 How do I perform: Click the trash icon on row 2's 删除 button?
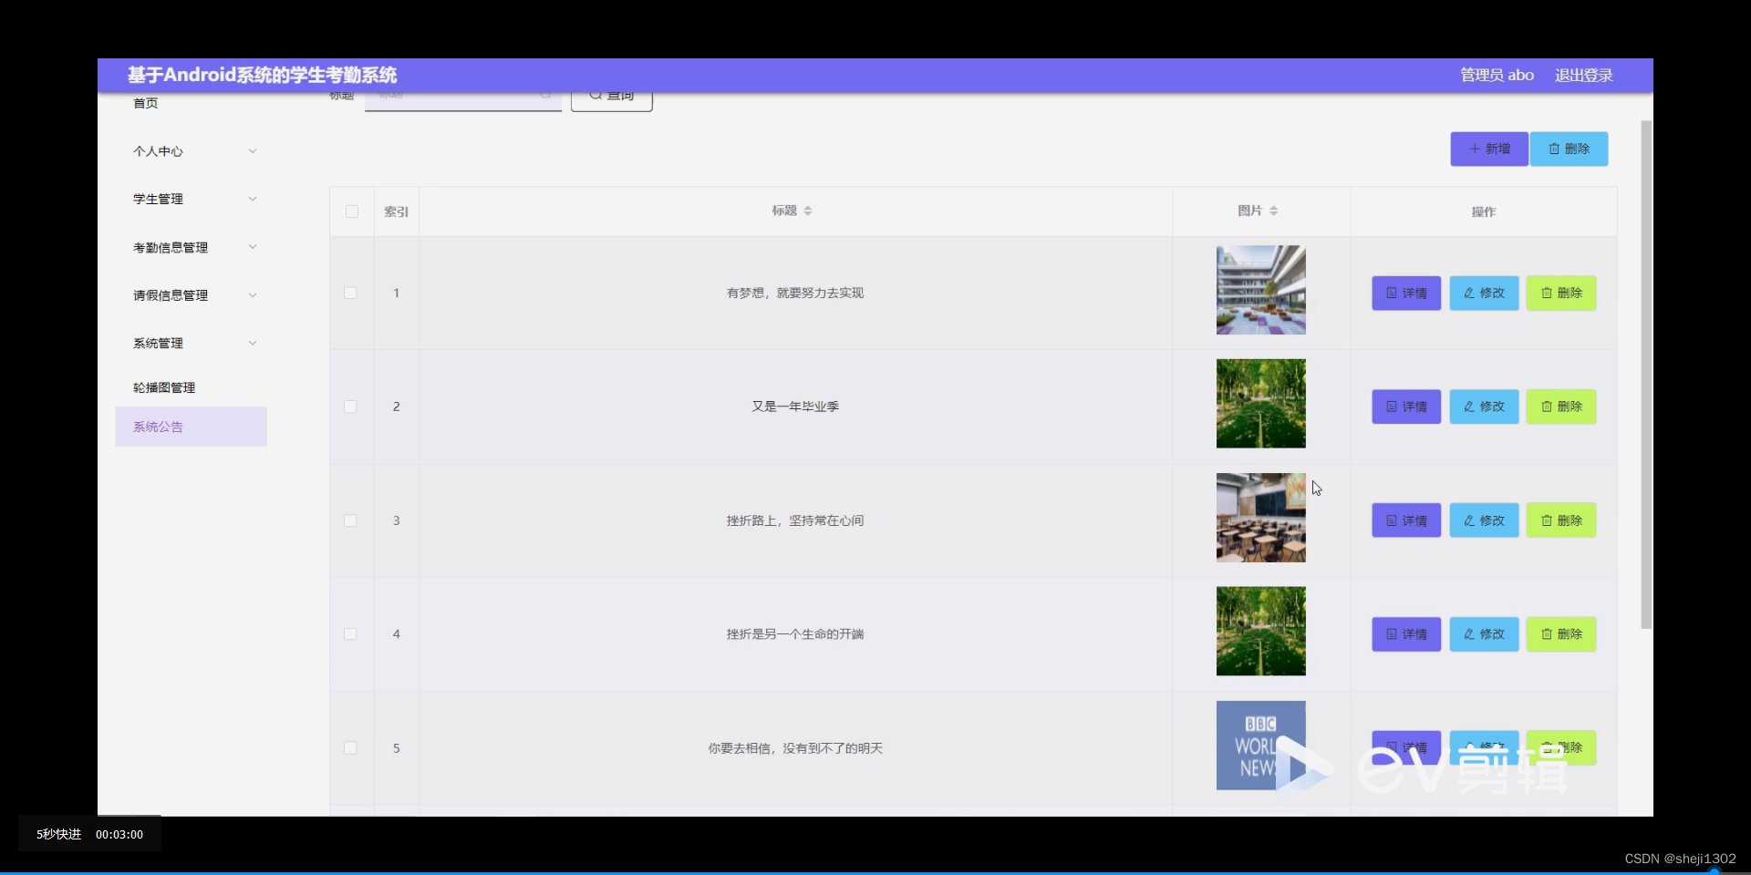tap(1547, 407)
